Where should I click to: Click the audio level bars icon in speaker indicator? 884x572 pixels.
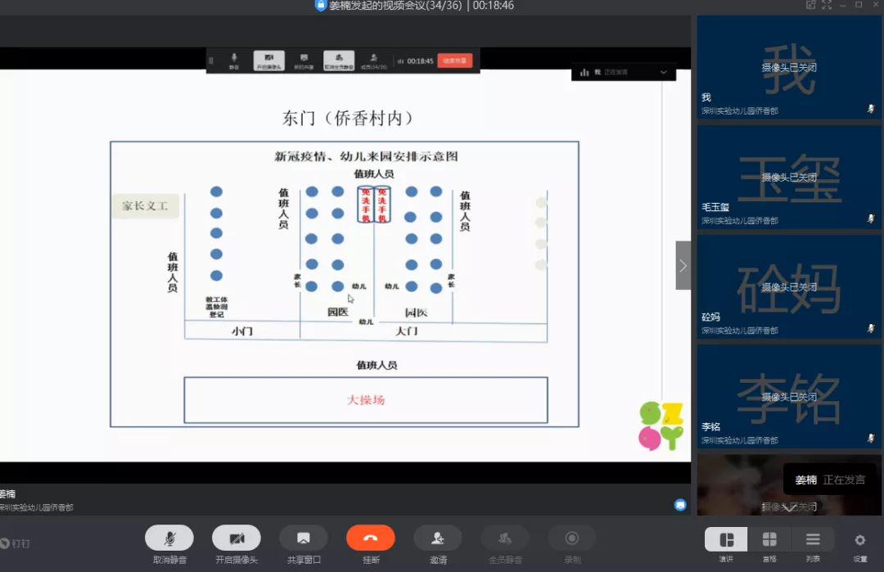pos(584,72)
